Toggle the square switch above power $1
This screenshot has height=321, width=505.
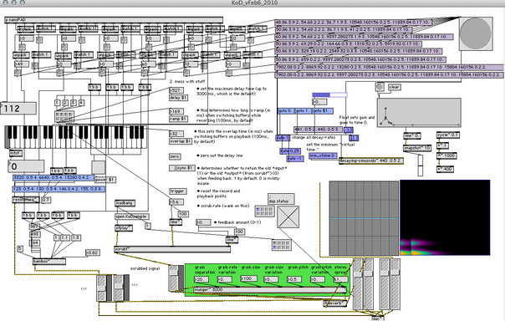98,168
